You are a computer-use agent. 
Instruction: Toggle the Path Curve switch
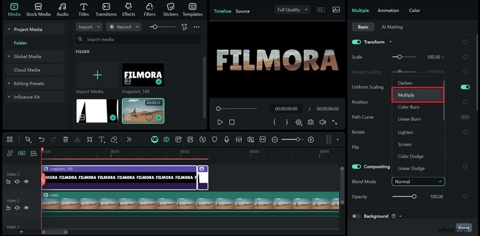(x=465, y=117)
